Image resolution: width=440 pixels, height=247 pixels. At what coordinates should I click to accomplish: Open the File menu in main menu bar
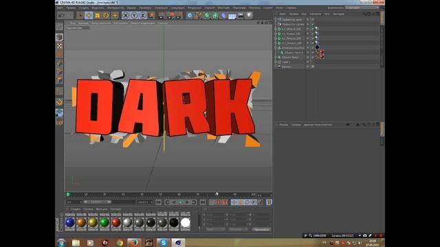tap(60, 8)
